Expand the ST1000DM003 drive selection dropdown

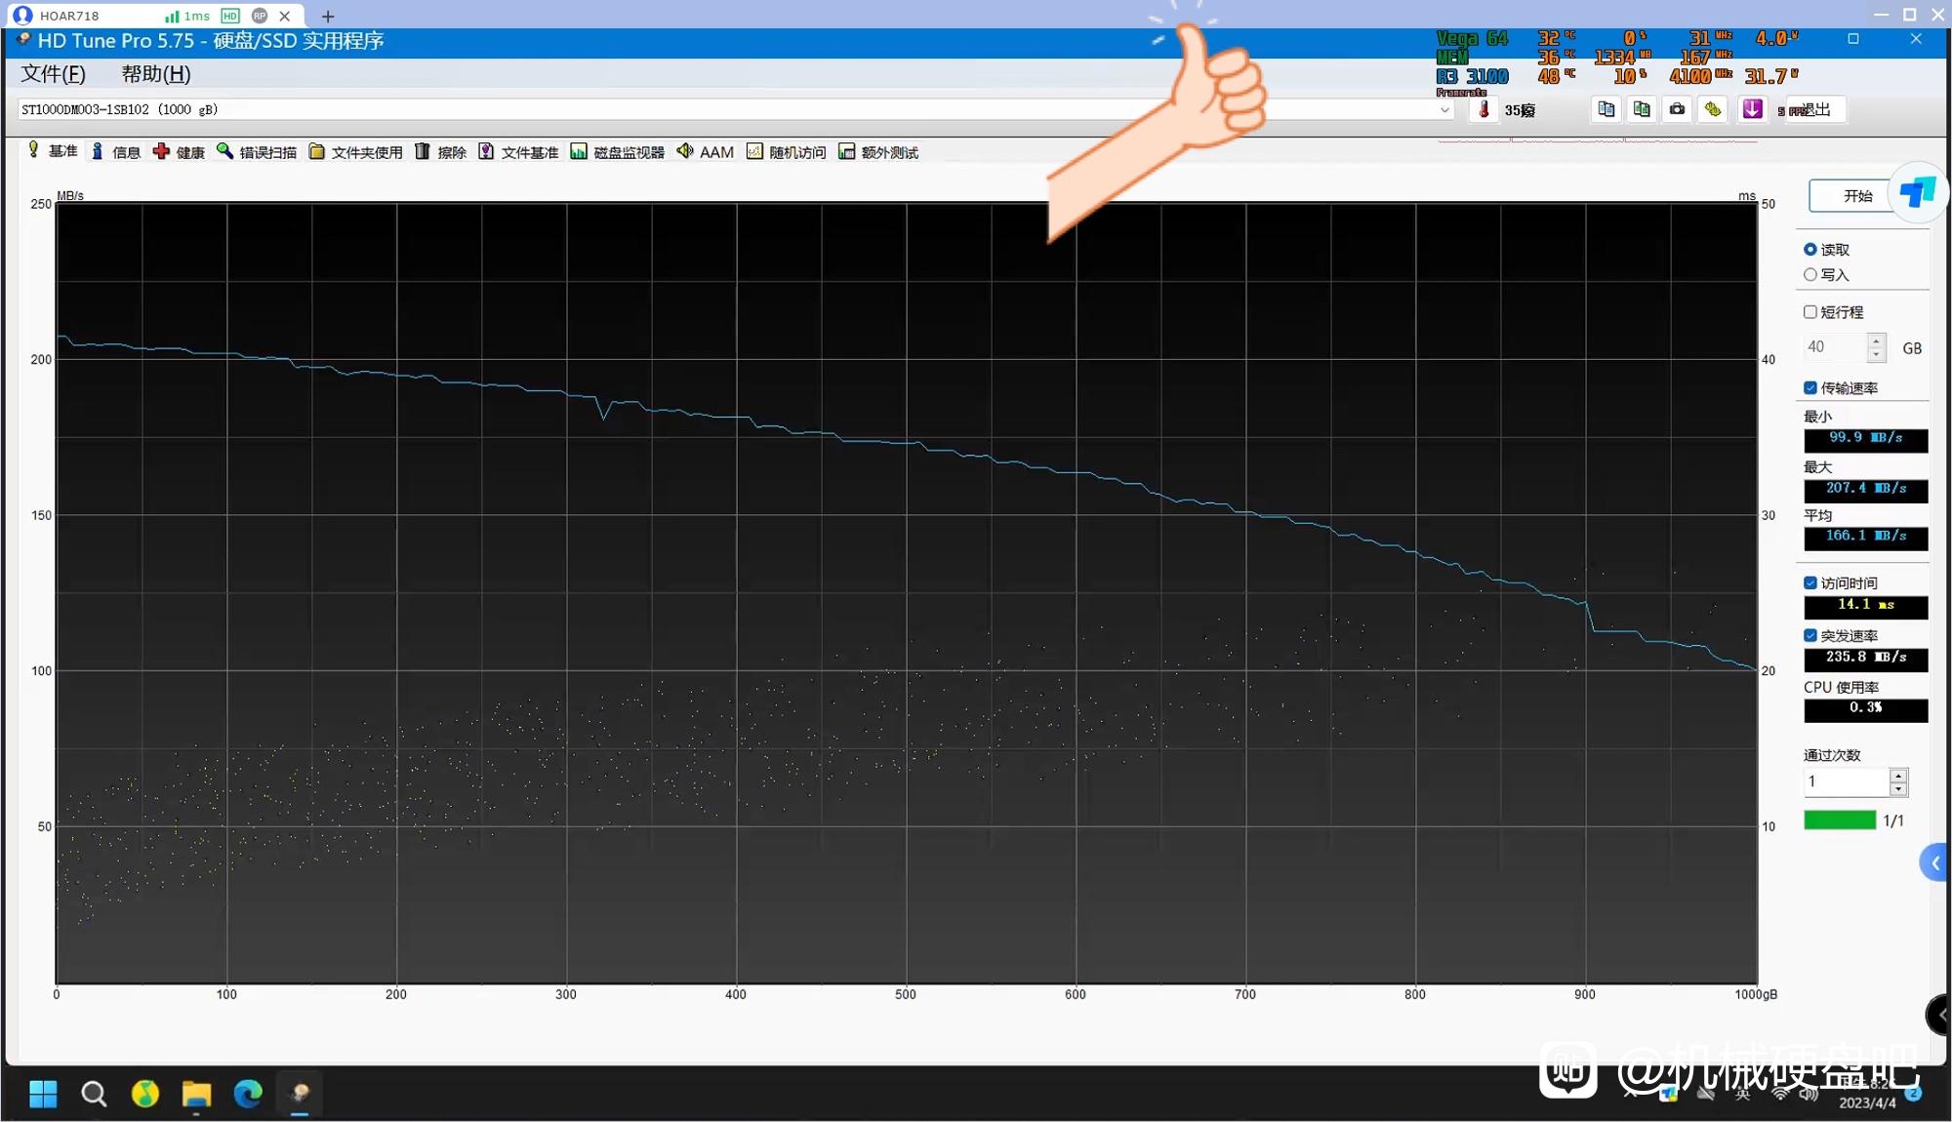(x=1444, y=110)
